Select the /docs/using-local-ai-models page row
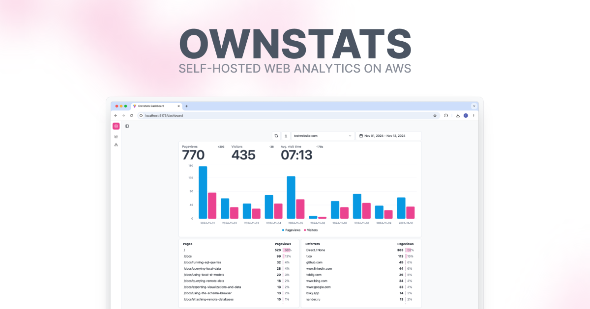 [237, 275]
